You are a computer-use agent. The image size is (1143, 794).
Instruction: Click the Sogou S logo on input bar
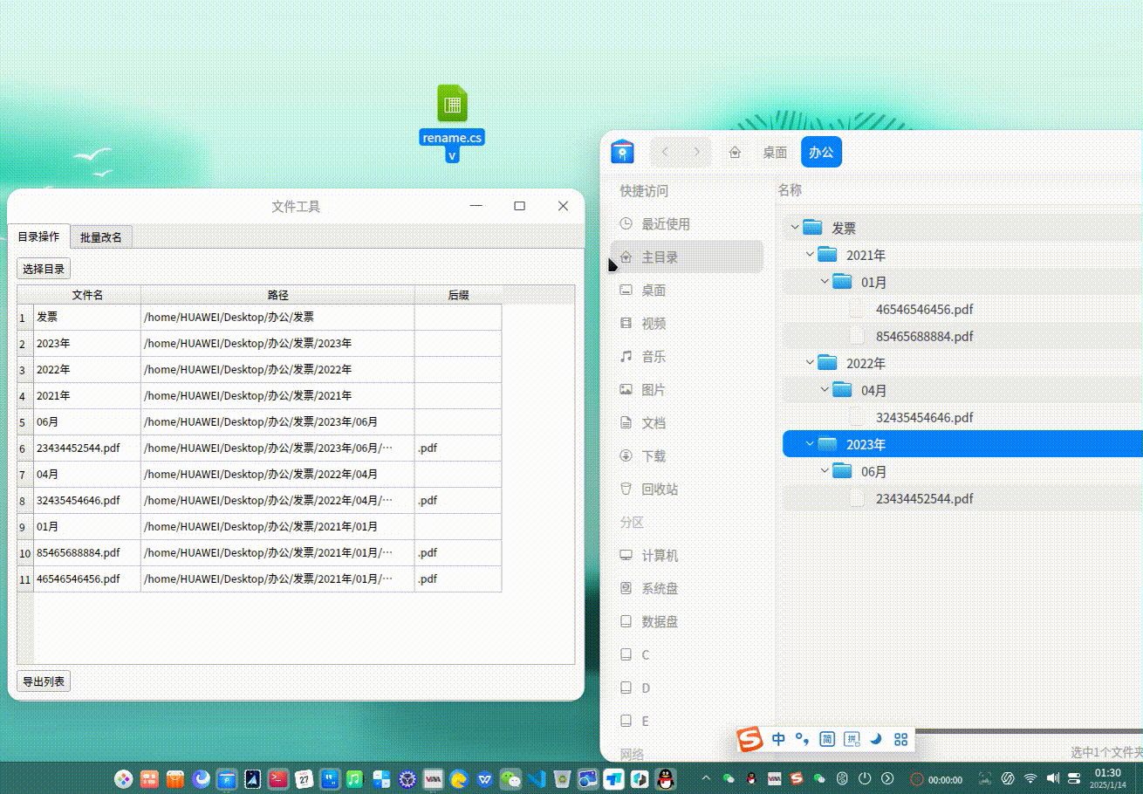click(750, 740)
